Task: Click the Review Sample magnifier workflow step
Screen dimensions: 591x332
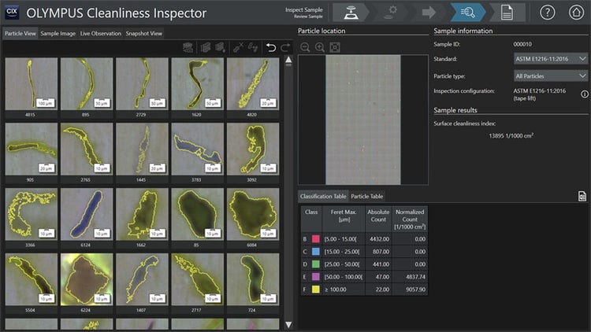Action: coord(468,13)
